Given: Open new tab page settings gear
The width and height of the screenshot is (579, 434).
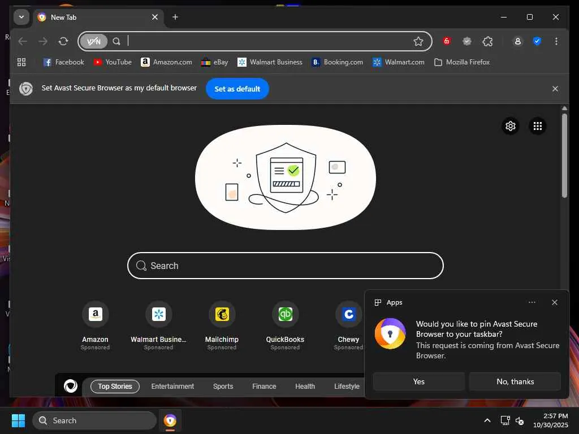Looking at the screenshot, I should (x=511, y=126).
